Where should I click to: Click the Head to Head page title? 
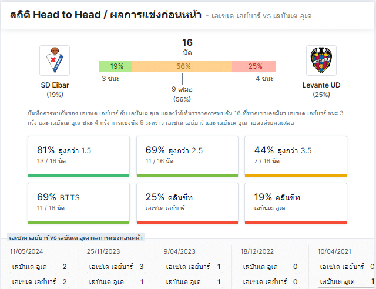106,15
